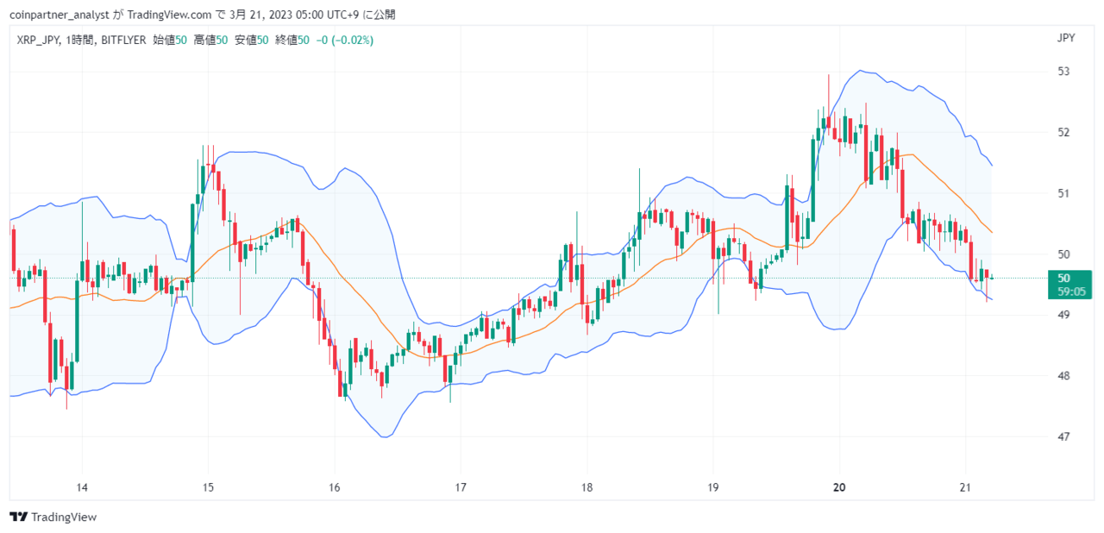Image resolution: width=1104 pixels, height=533 pixels.
Task: Click bold date label 20 on axis
Action: [839, 486]
